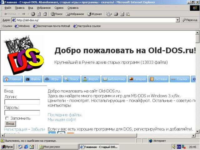Click vertical scrollbar down arrow

[x=197, y=131]
